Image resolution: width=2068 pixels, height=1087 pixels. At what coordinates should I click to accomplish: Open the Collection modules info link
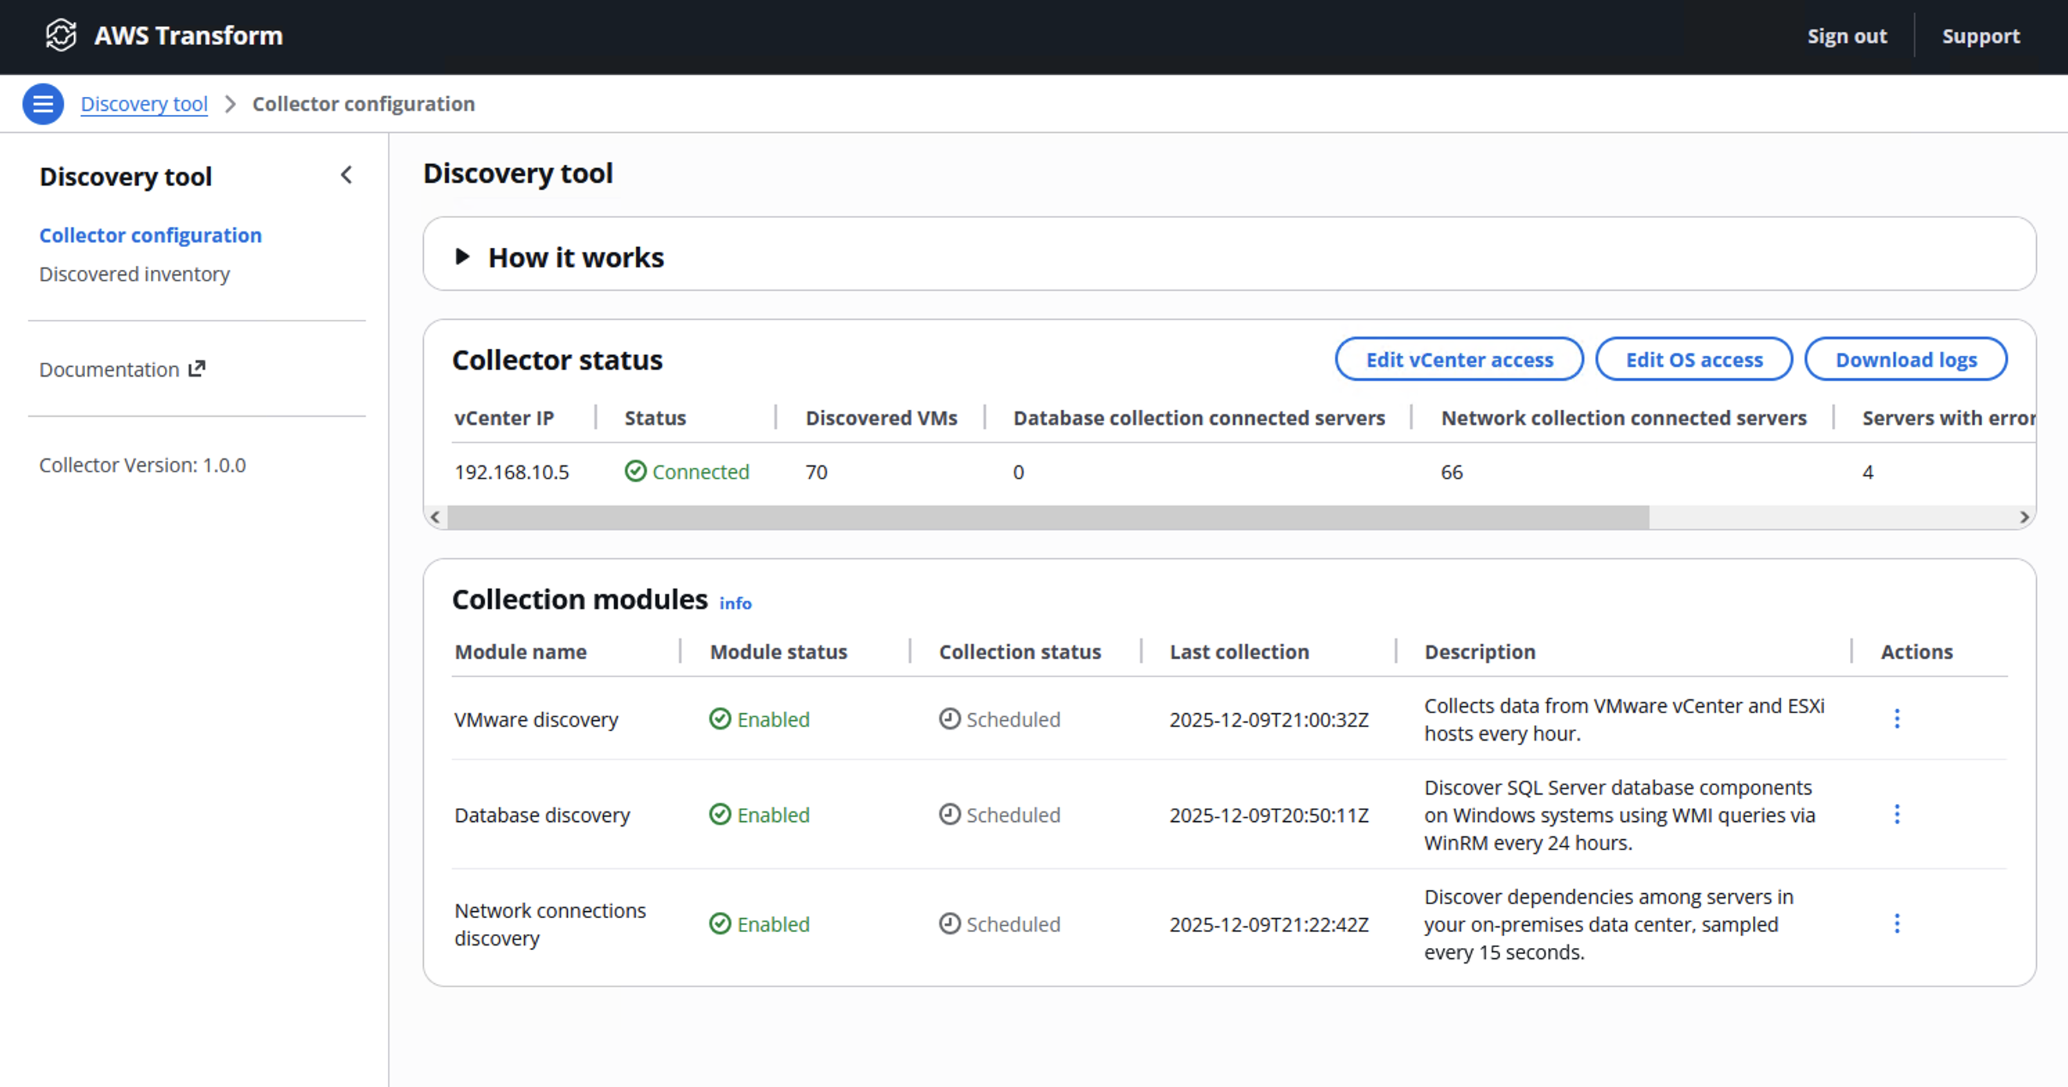tap(735, 603)
